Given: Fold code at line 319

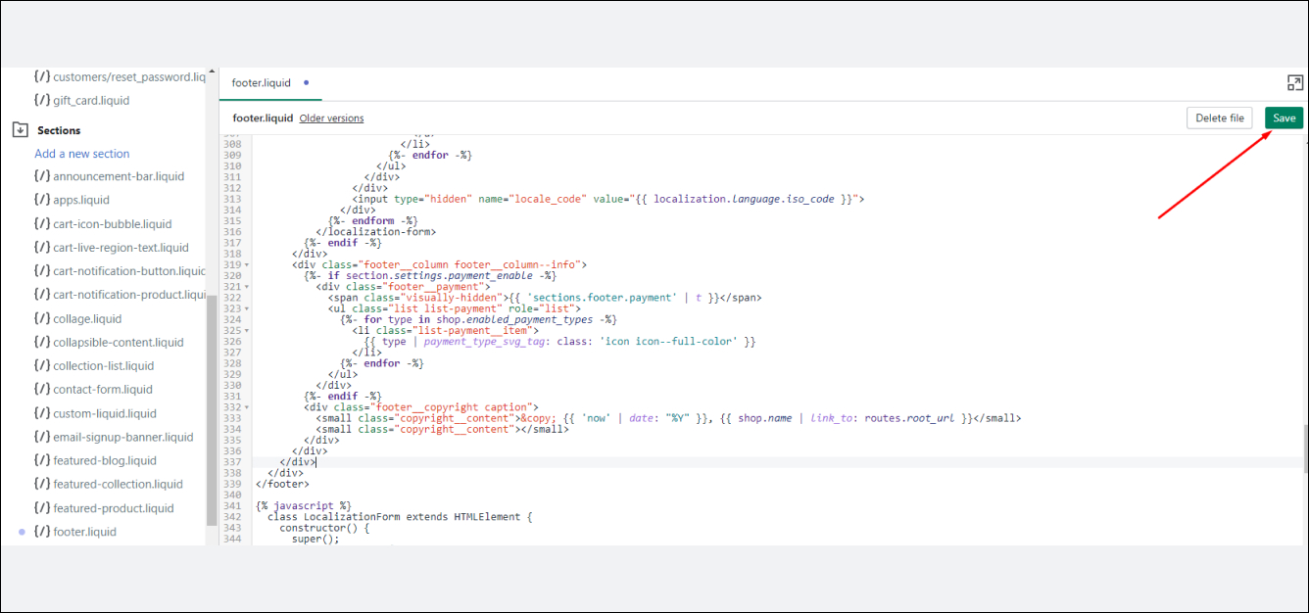Looking at the screenshot, I should [247, 264].
